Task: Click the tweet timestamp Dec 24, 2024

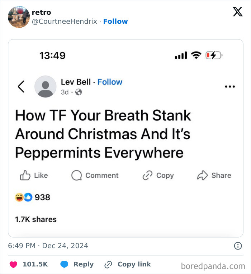Action: pyautogui.click(x=65, y=246)
